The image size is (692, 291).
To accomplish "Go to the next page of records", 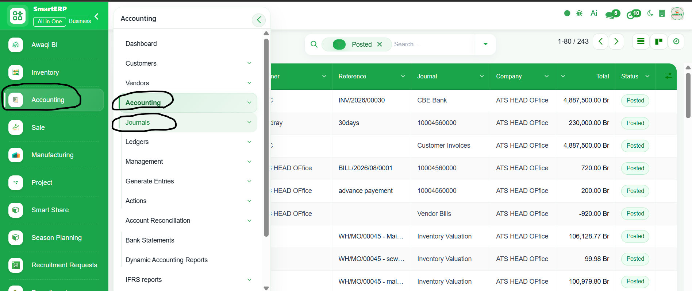I will click(x=616, y=42).
